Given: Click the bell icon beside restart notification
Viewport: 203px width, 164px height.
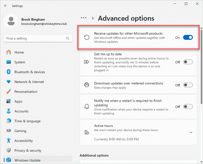Looking at the screenshot, I should [x=87, y=107].
